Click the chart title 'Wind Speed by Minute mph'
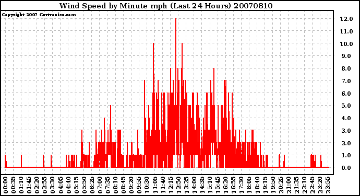The image size is (360, 196). 113,6
